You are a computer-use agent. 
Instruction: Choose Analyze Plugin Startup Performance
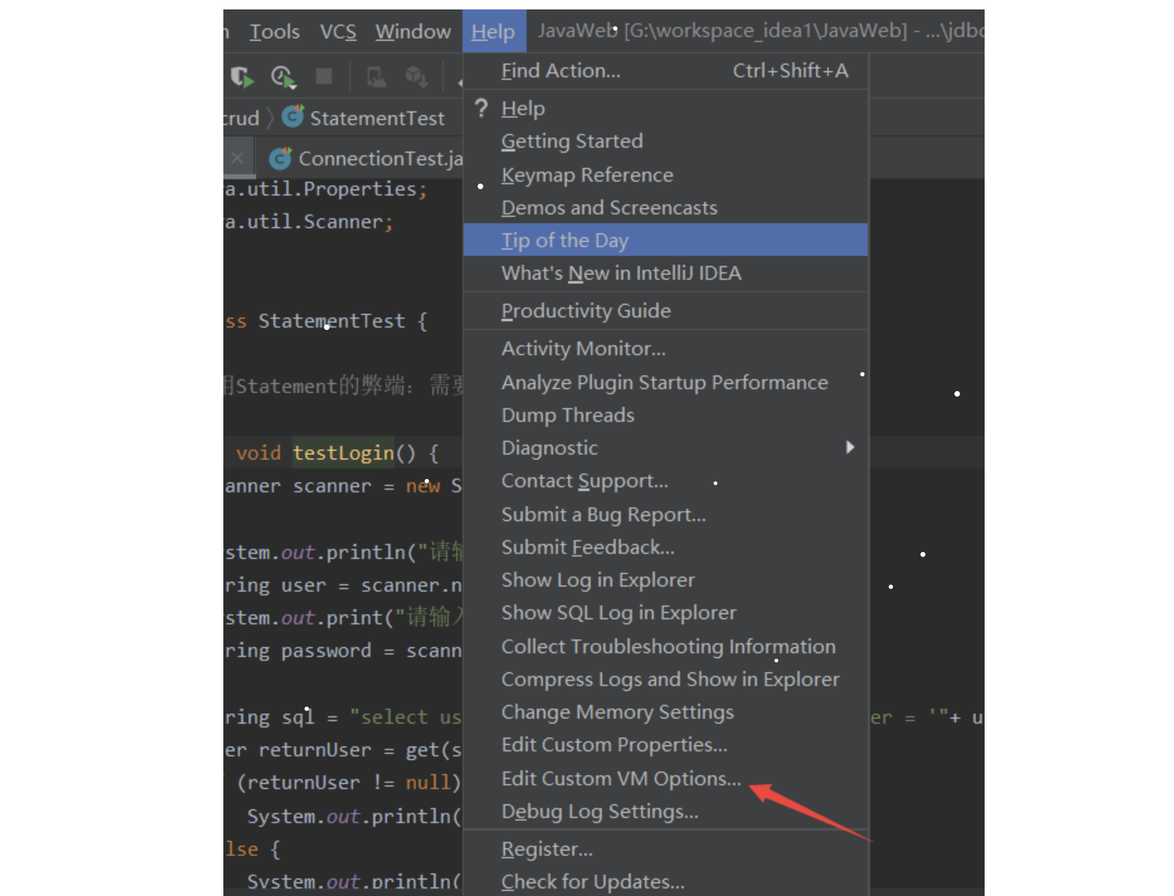pos(666,382)
